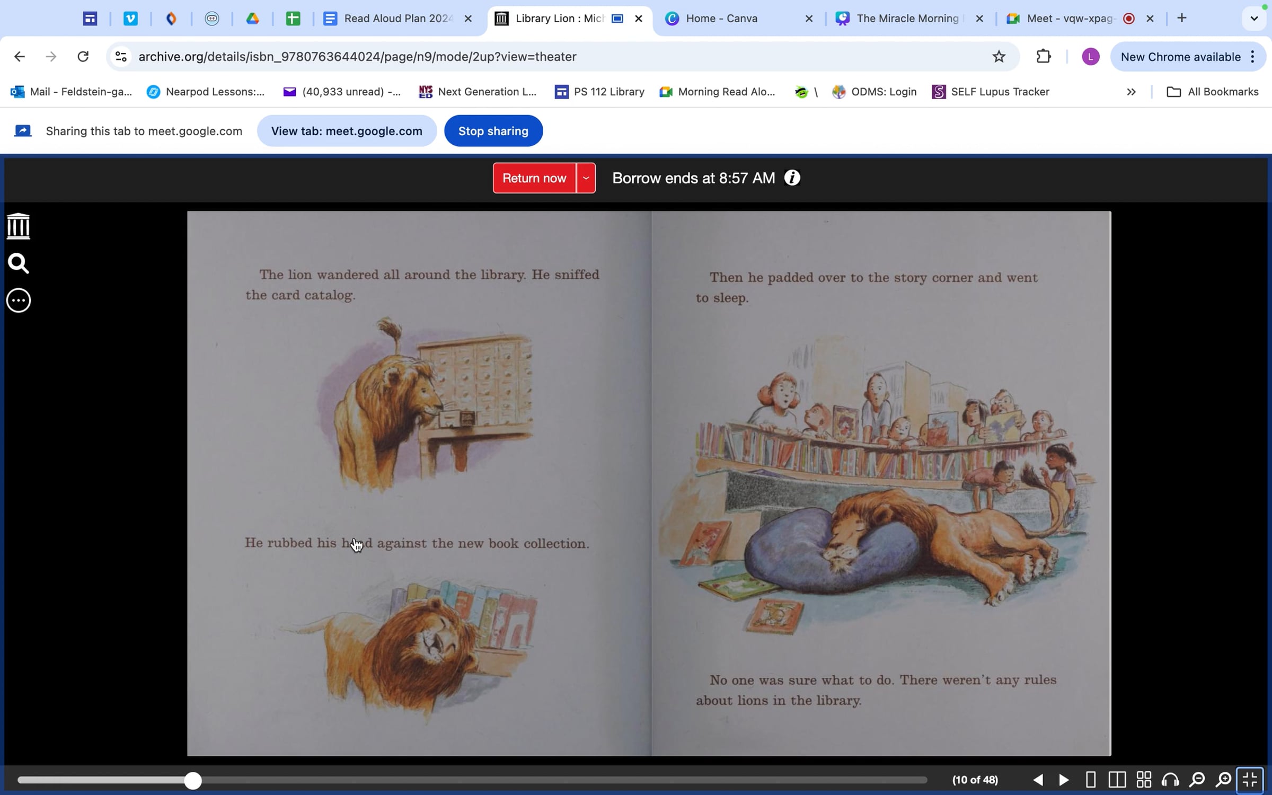Switch to two-page view
1272x795 pixels.
1117,780
